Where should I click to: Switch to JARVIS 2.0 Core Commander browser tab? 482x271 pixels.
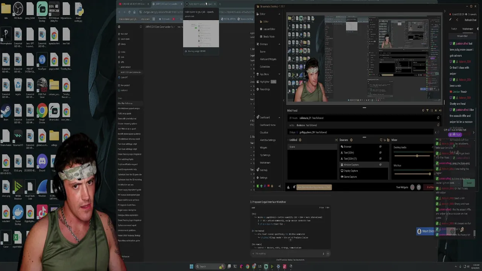(166, 4)
